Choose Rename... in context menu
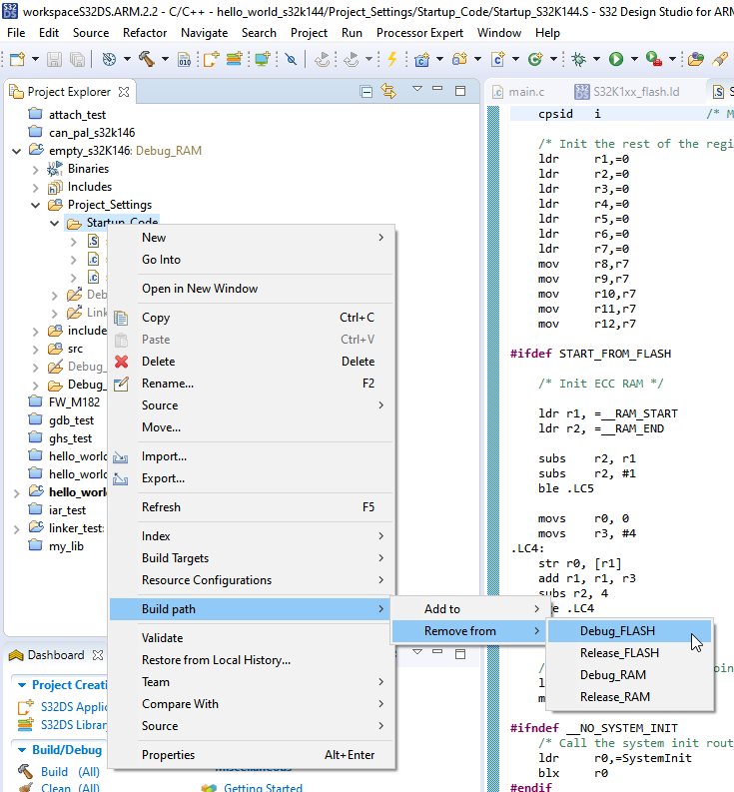 click(252, 384)
